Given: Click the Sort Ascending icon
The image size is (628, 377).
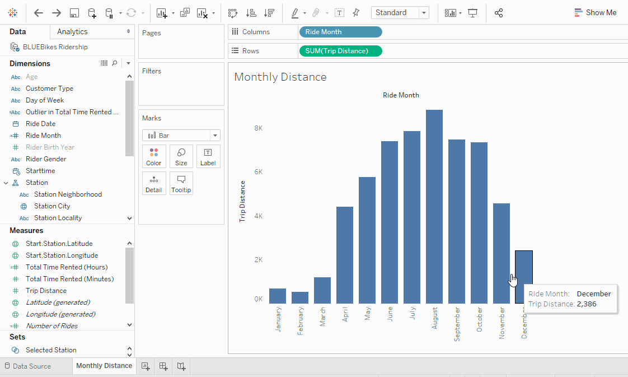Looking at the screenshot, I should 251,13.
